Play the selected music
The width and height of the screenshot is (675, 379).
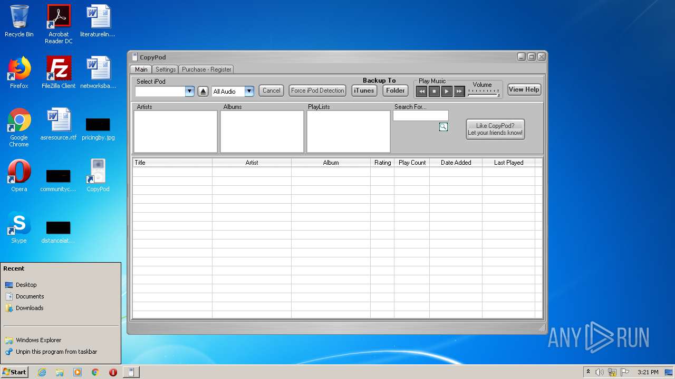(x=447, y=91)
